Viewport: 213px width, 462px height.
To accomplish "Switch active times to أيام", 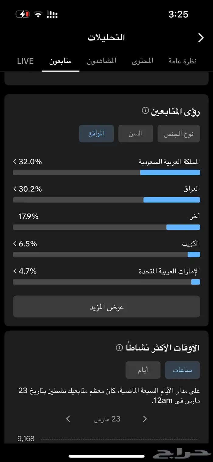I will pos(143,370).
